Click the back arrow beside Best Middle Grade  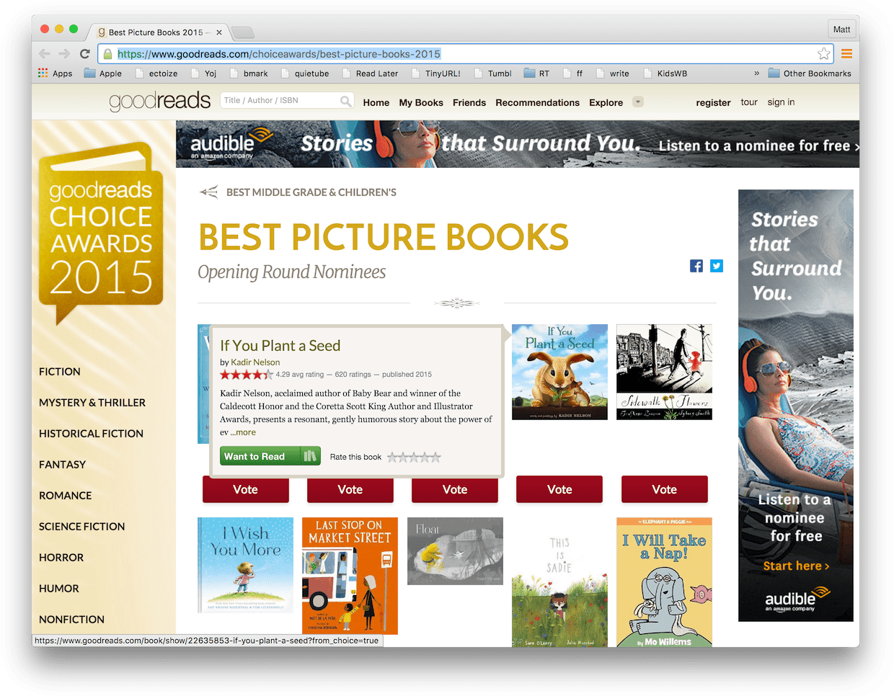[x=209, y=192]
